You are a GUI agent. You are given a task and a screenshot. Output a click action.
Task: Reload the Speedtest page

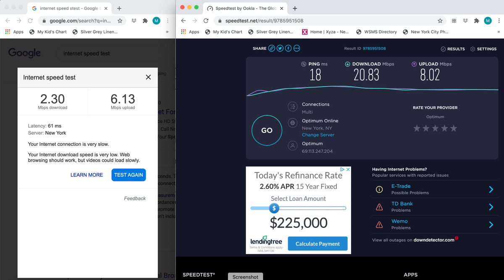click(206, 21)
